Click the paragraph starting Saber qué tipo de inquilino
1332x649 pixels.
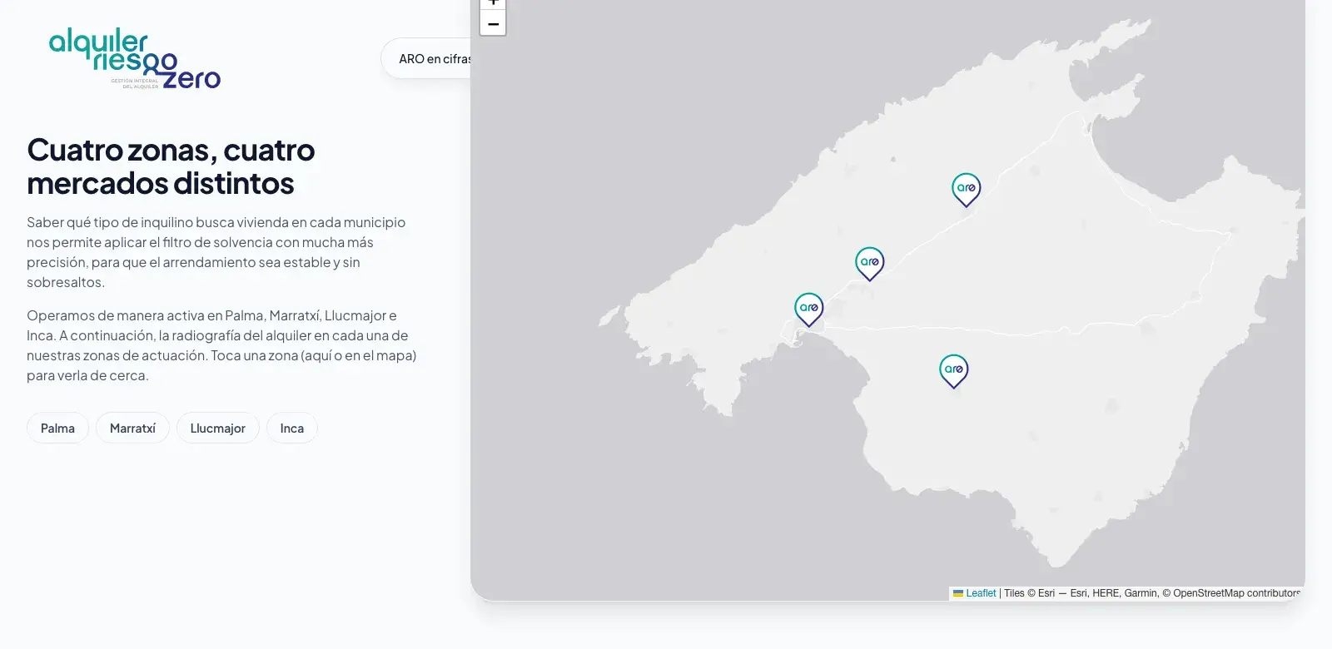pyautogui.click(x=216, y=252)
